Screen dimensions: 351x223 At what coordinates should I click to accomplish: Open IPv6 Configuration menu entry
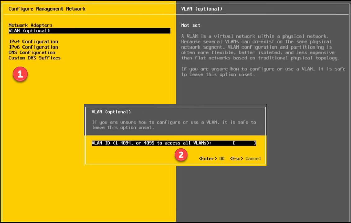click(x=33, y=47)
